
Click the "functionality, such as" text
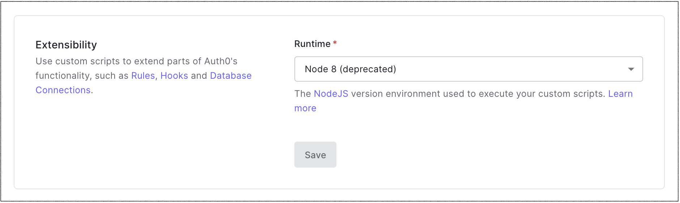[82, 76]
